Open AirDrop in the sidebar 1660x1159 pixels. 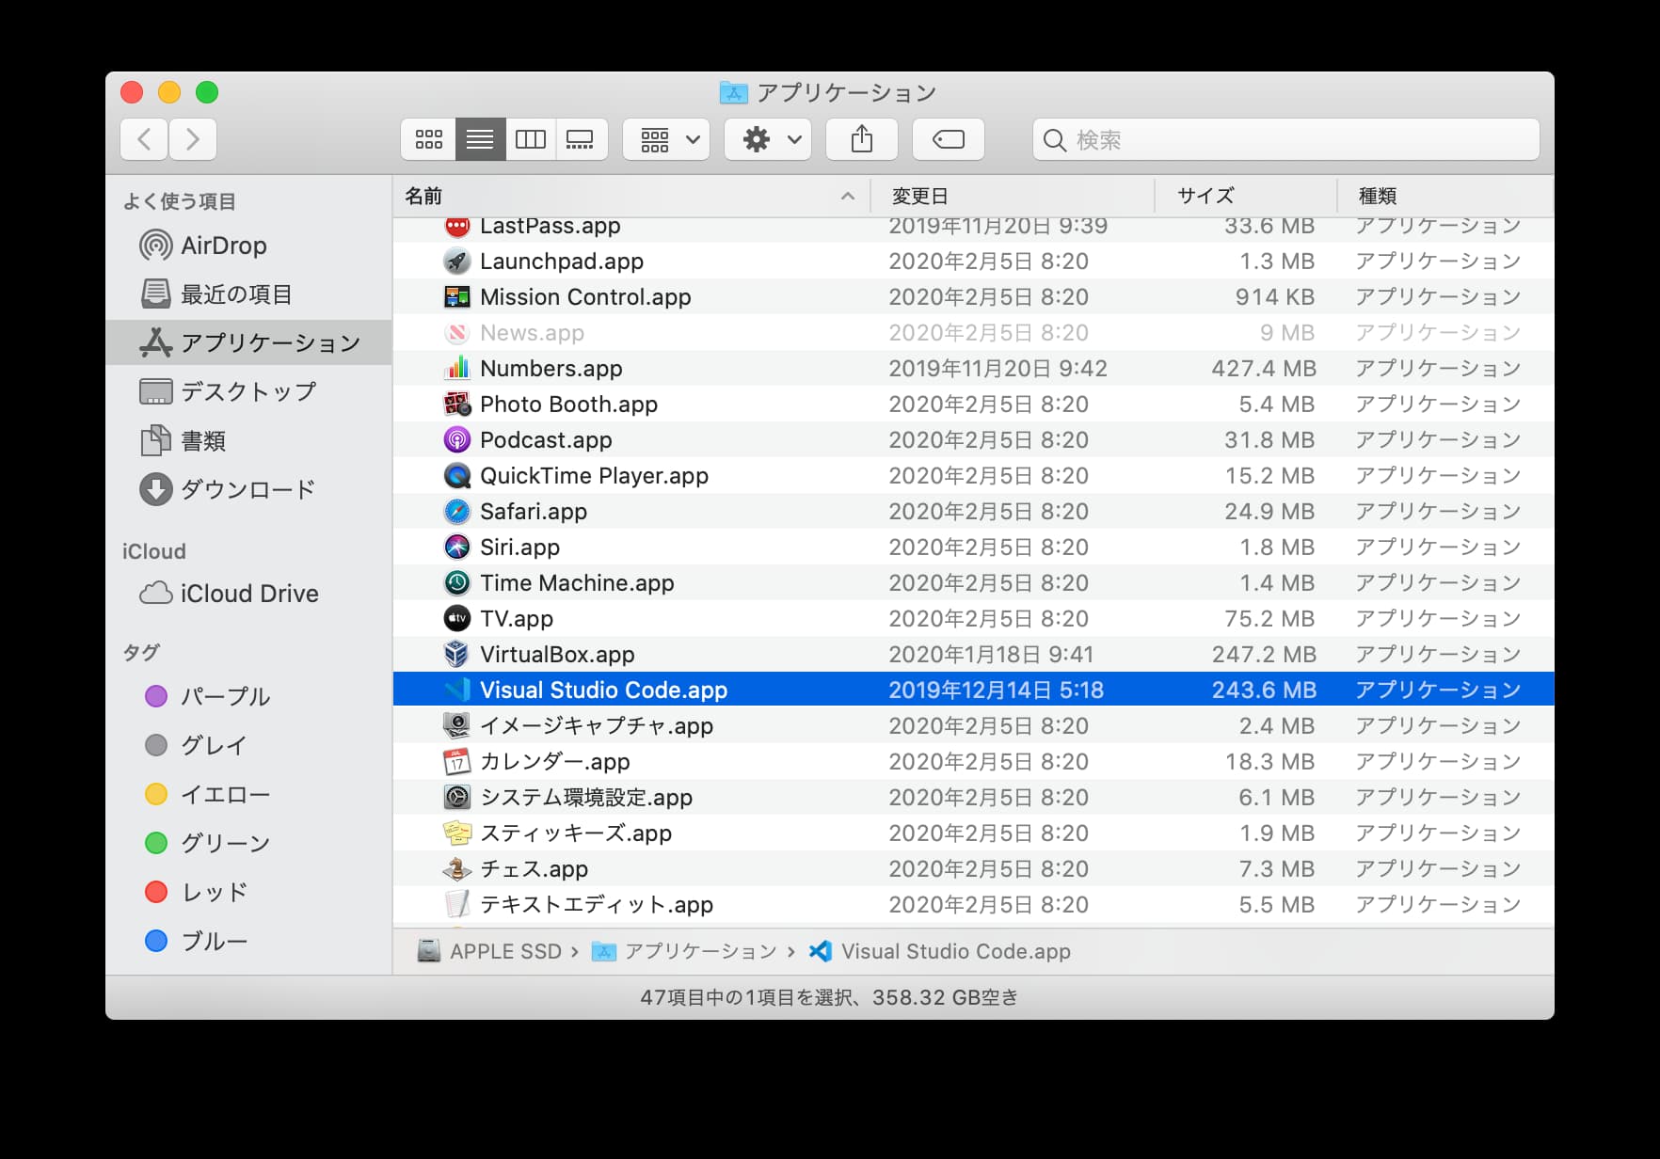point(248,246)
